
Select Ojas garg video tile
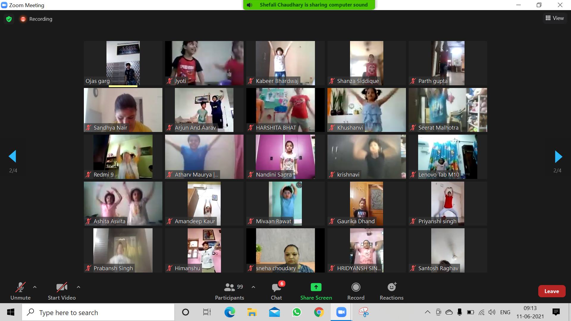tap(123, 63)
